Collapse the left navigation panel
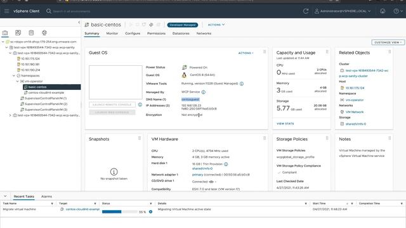 click(79, 23)
